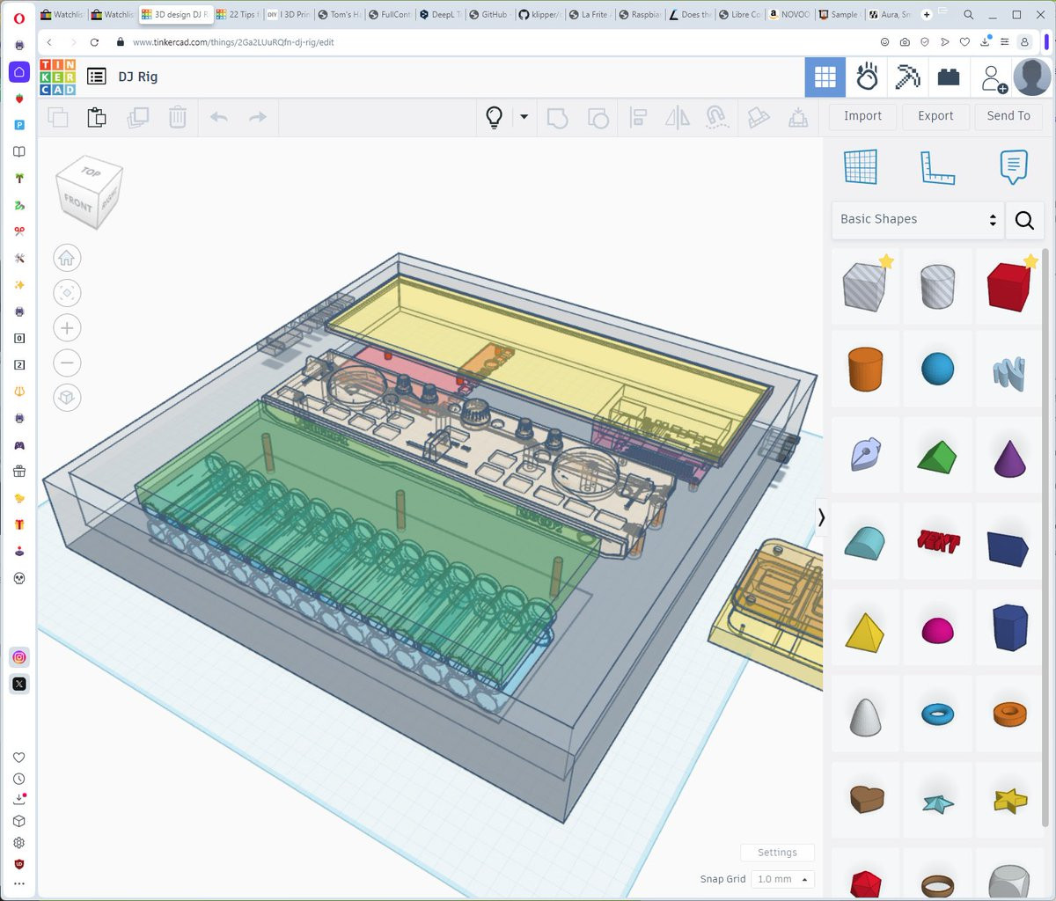Click the Duplicate and repeat icon
The image size is (1056, 901).
pyautogui.click(x=137, y=117)
